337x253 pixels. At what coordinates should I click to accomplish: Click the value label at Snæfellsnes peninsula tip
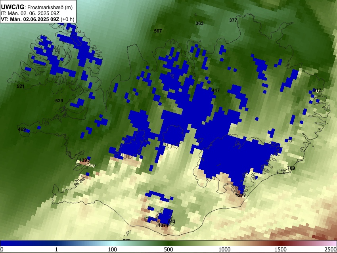[22, 129]
